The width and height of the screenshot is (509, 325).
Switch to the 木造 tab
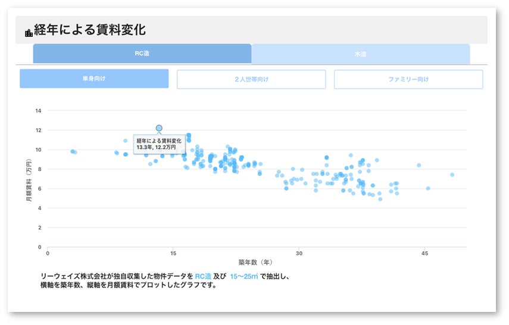click(361, 54)
